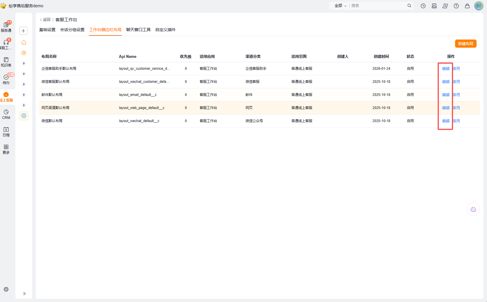Edit the 微信默认布局 row
The image size is (487, 302).
(446, 121)
